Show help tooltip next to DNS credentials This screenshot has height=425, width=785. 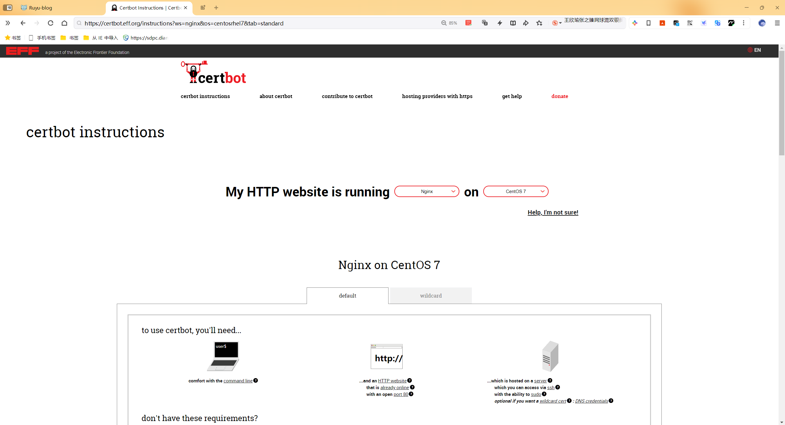[611, 400]
